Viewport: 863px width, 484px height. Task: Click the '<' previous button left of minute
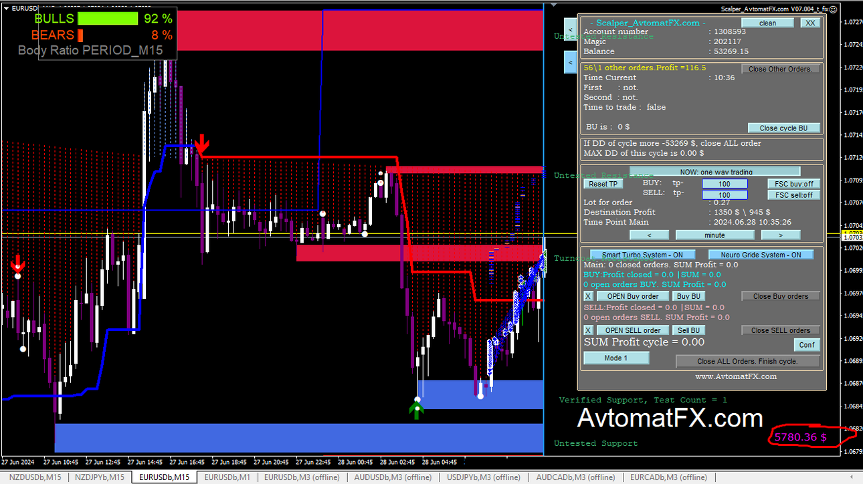click(649, 235)
